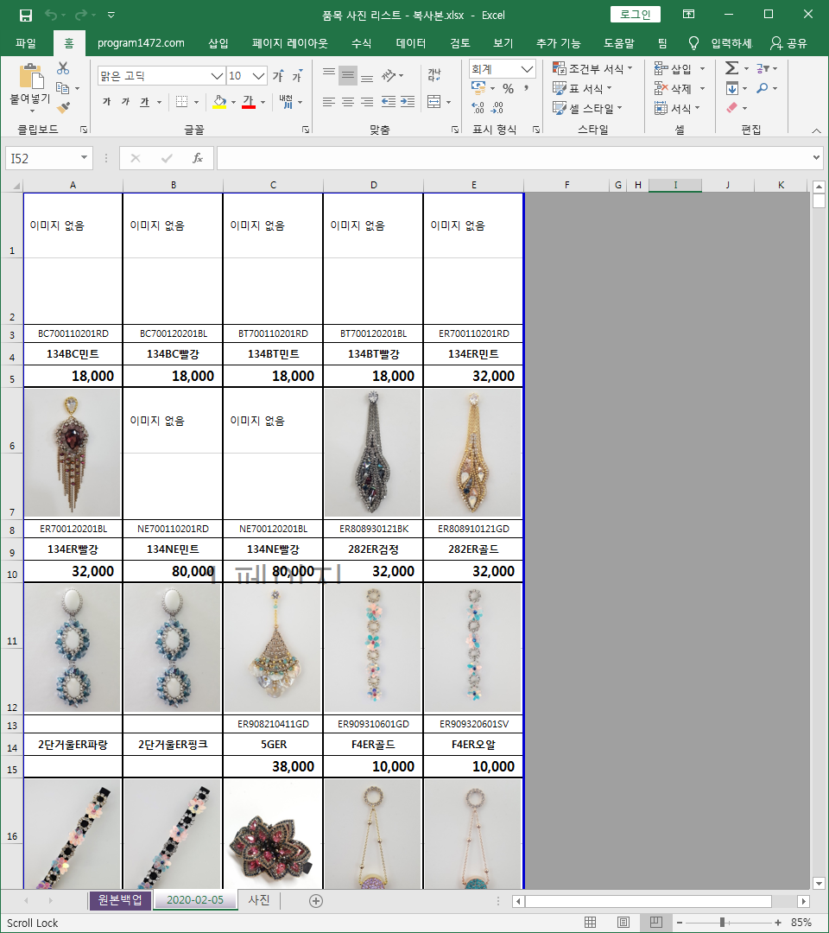This screenshot has height=933, width=829.
Task: Switch to Page Layout view in status bar
Action: click(623, 923)
